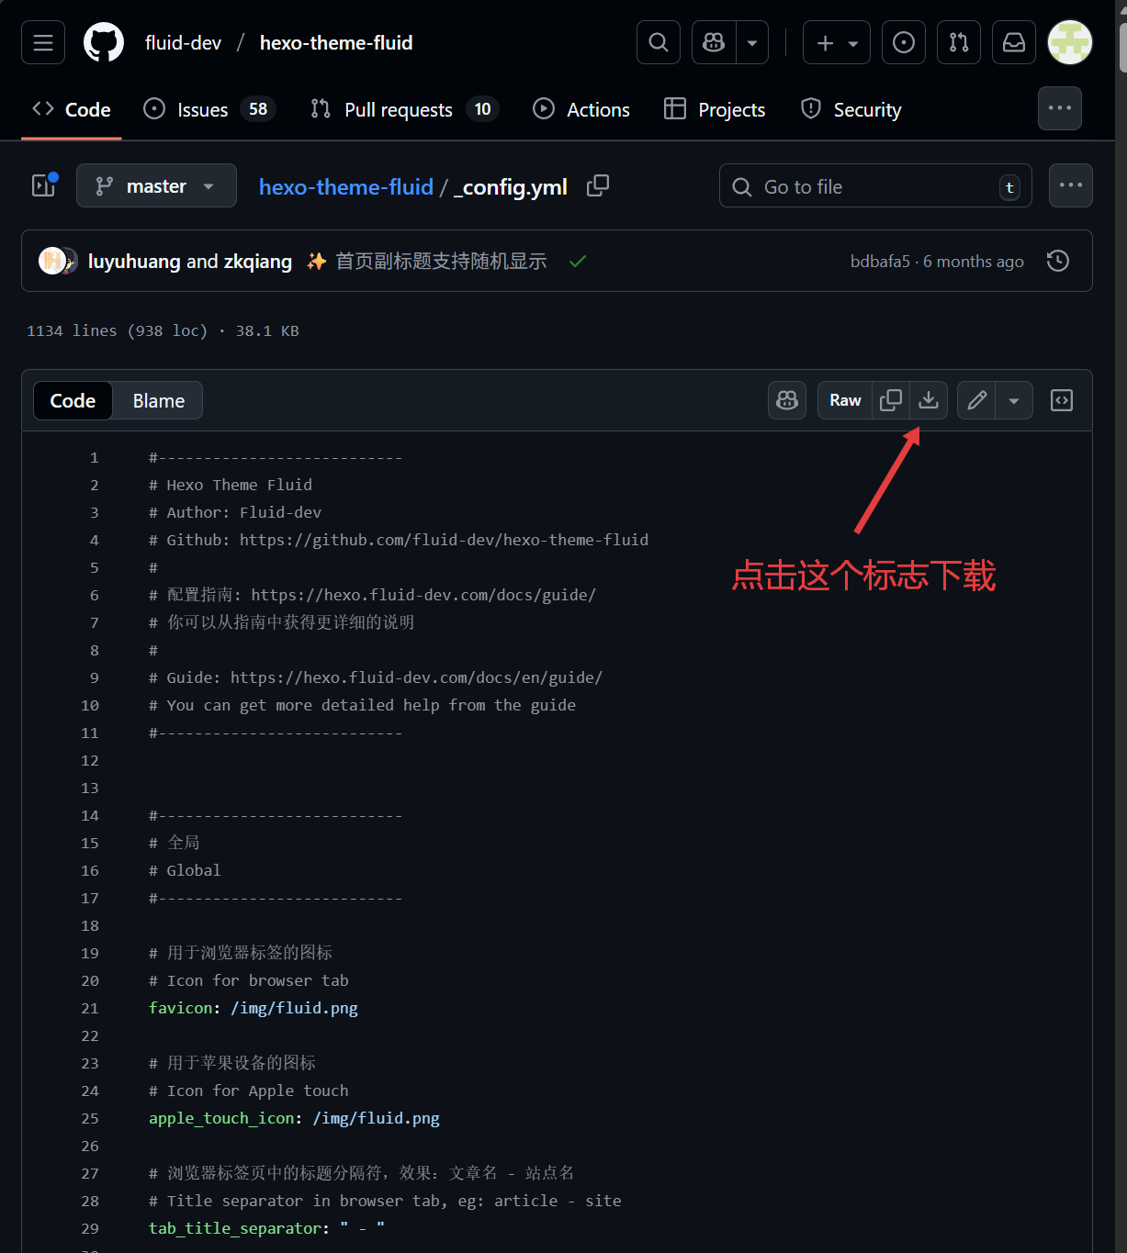The height and width of the screenshot is (1253, 1127).
Task: View the green check commit status
Action: [578, 261]
